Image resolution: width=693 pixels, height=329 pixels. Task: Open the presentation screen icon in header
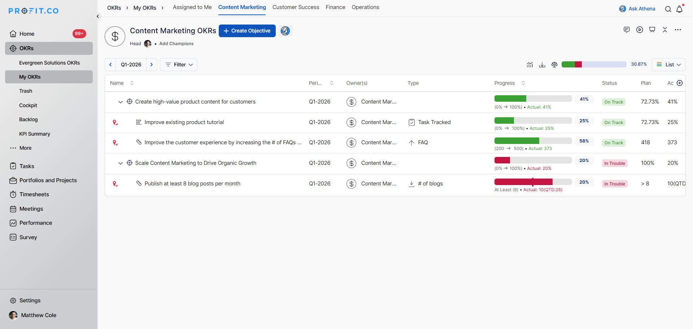click(x=652, y=30)
